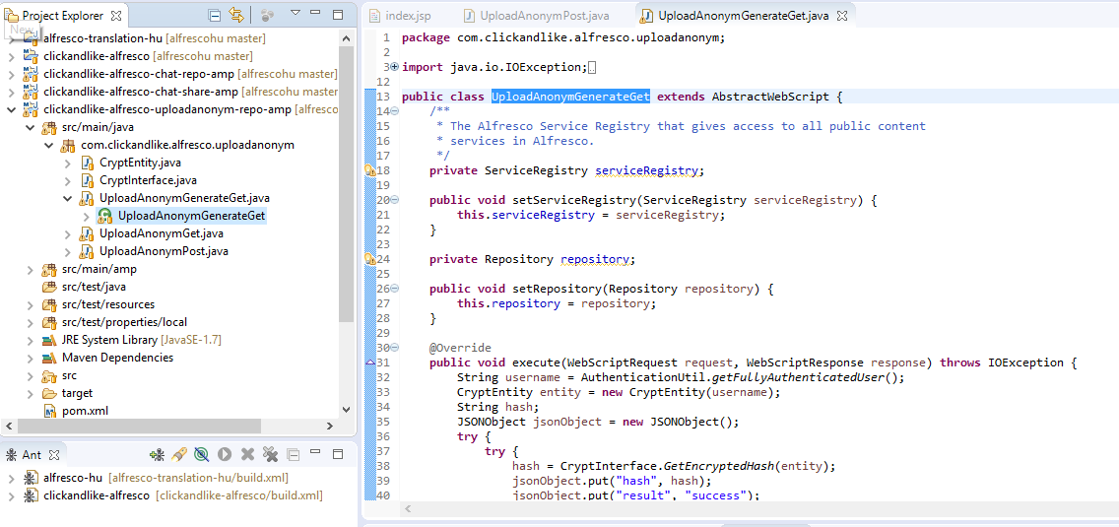Select Maven Dependencies in Project Explorer

pyautogui.click(x=117, y=358)
